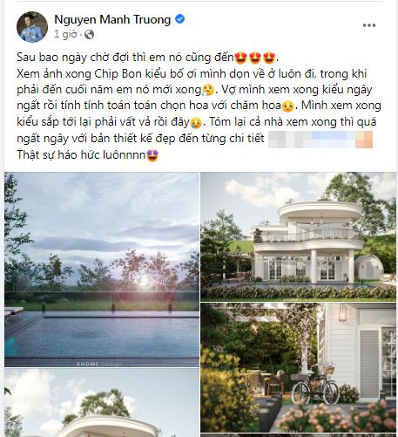Click the '1 giờ' post timestamp

65,34
